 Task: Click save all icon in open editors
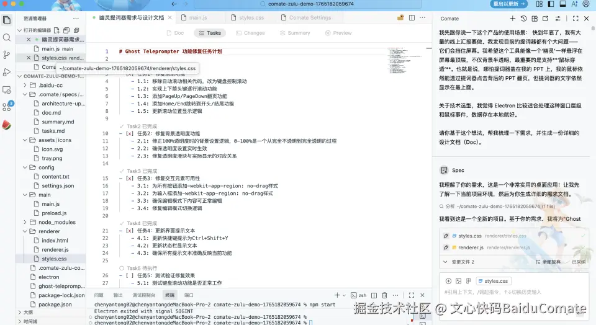coord(66,30)
